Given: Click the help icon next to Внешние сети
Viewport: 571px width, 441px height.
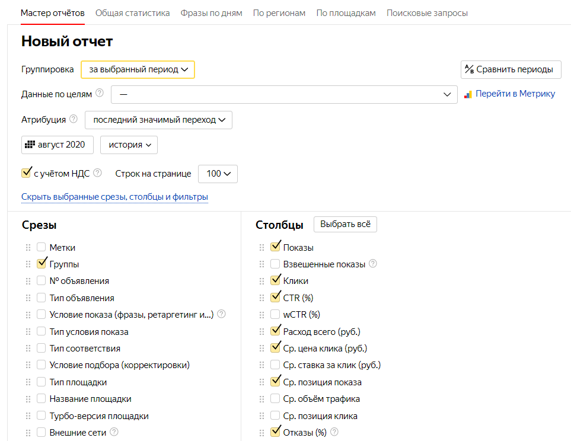Looking at the screenshot, I should (x=114, y=432).
